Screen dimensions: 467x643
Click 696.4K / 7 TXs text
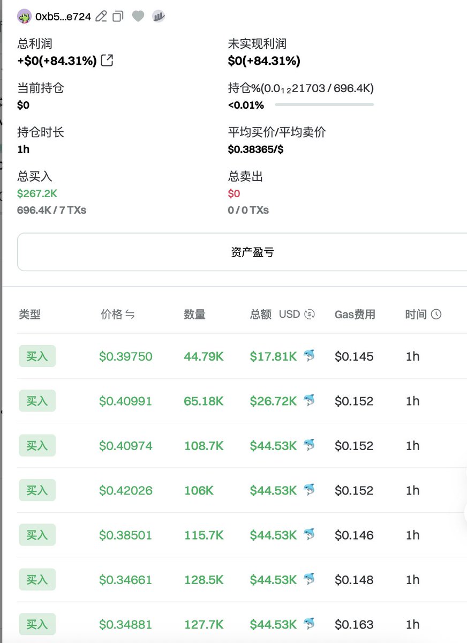click(x=51, y=210)
